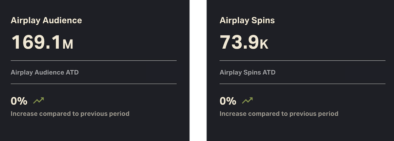Screen dimensions: 394x141
Task: Click the divider below Airplay Audience ATD
Action: tap(94, 84)
